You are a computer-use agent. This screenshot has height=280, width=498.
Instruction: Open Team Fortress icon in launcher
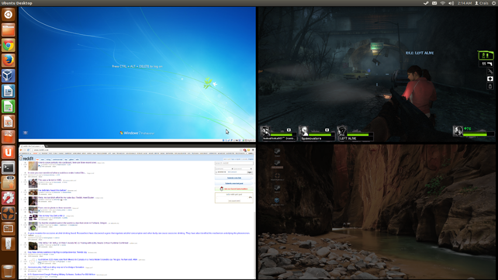pyautogui.click(x=8, y=213)
